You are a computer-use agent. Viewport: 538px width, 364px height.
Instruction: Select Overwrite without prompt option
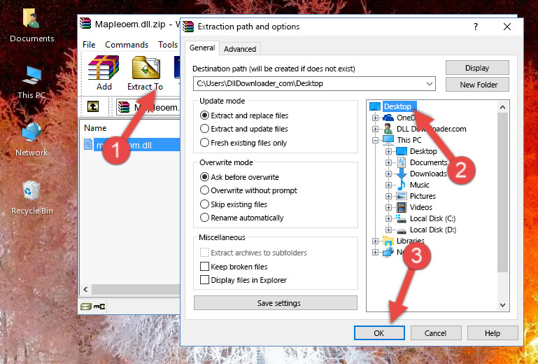click(248, 190)
